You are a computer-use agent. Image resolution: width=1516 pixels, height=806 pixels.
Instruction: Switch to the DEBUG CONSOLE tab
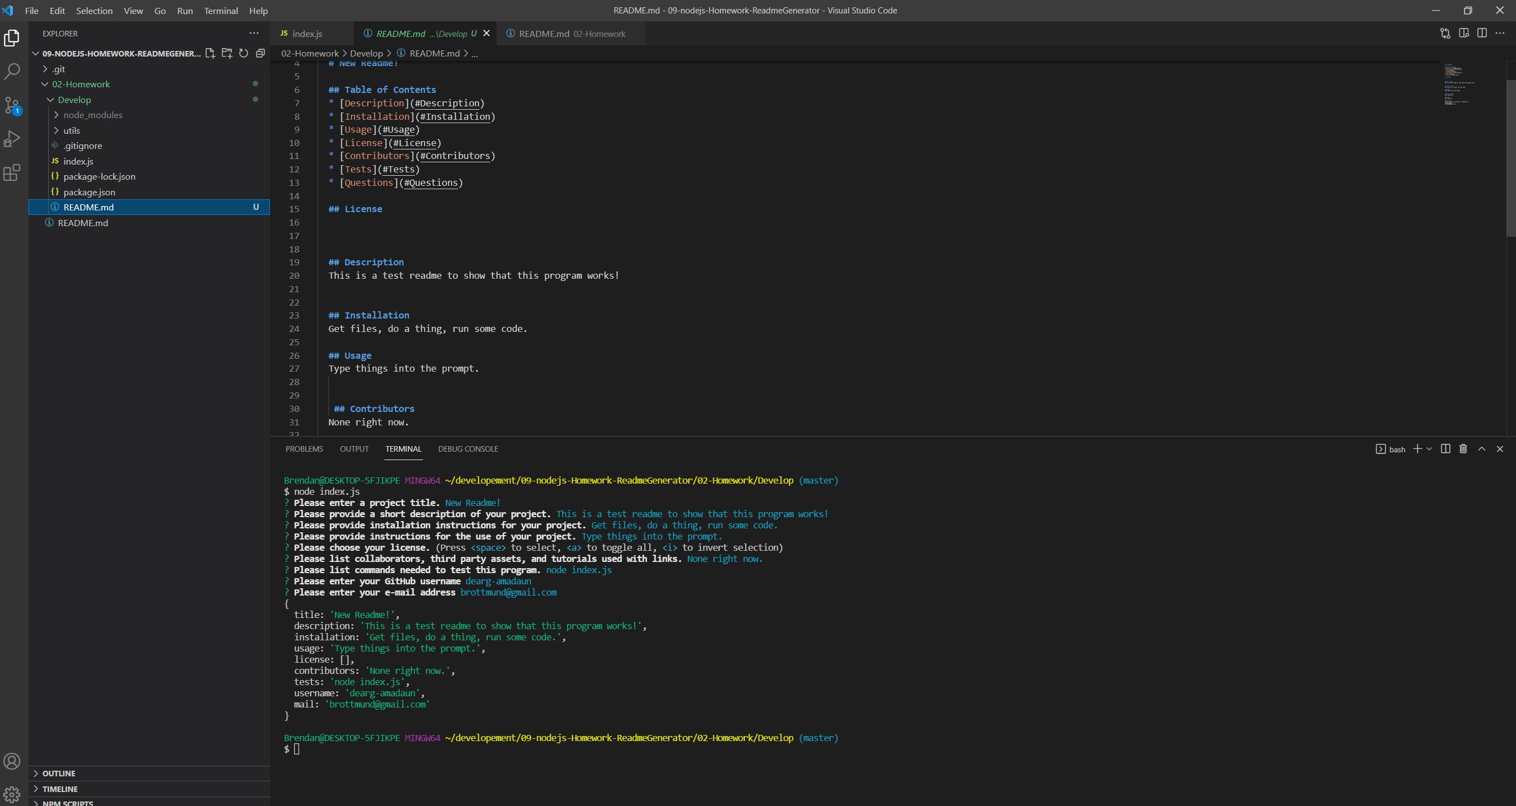468,448
